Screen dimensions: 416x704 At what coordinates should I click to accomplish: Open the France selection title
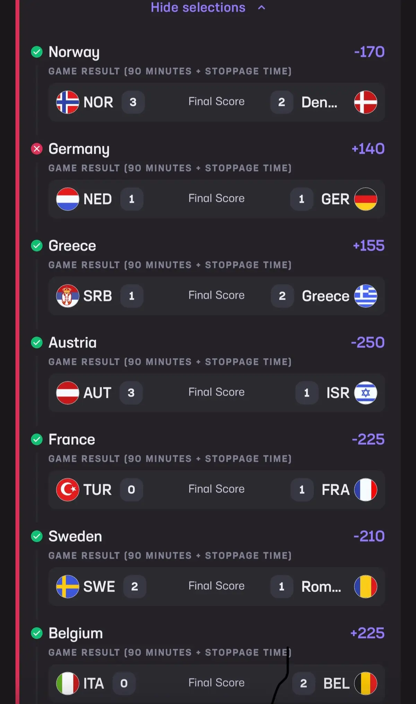[72, 439]
